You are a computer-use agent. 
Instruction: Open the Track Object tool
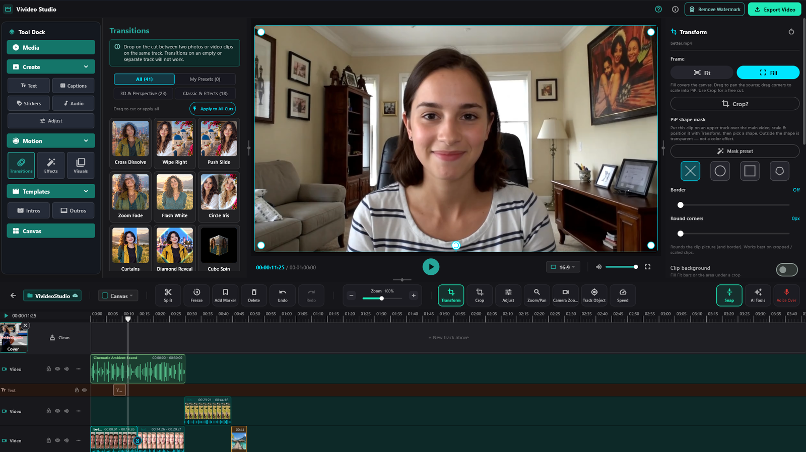click(x=594, y=295)
